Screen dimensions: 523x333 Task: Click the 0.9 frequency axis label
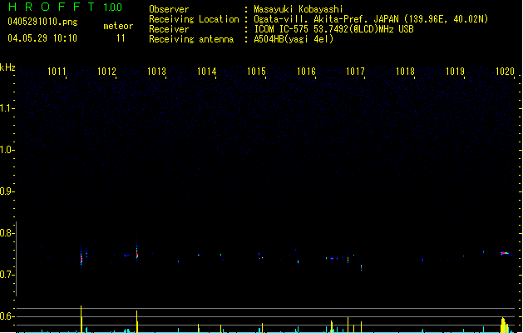click(7, 191)
